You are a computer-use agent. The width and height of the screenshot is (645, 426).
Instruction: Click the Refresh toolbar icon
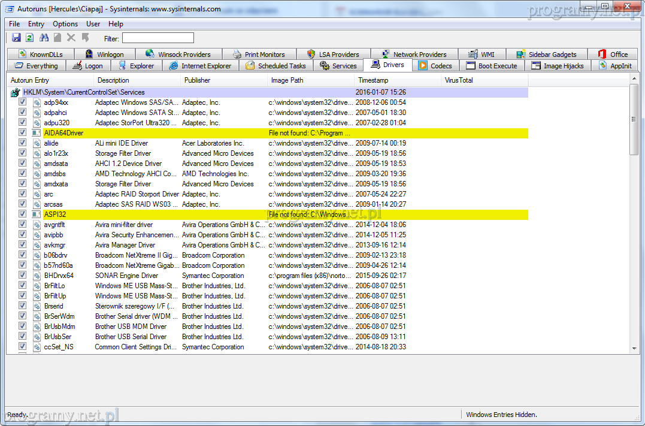(x=29, y=38)
